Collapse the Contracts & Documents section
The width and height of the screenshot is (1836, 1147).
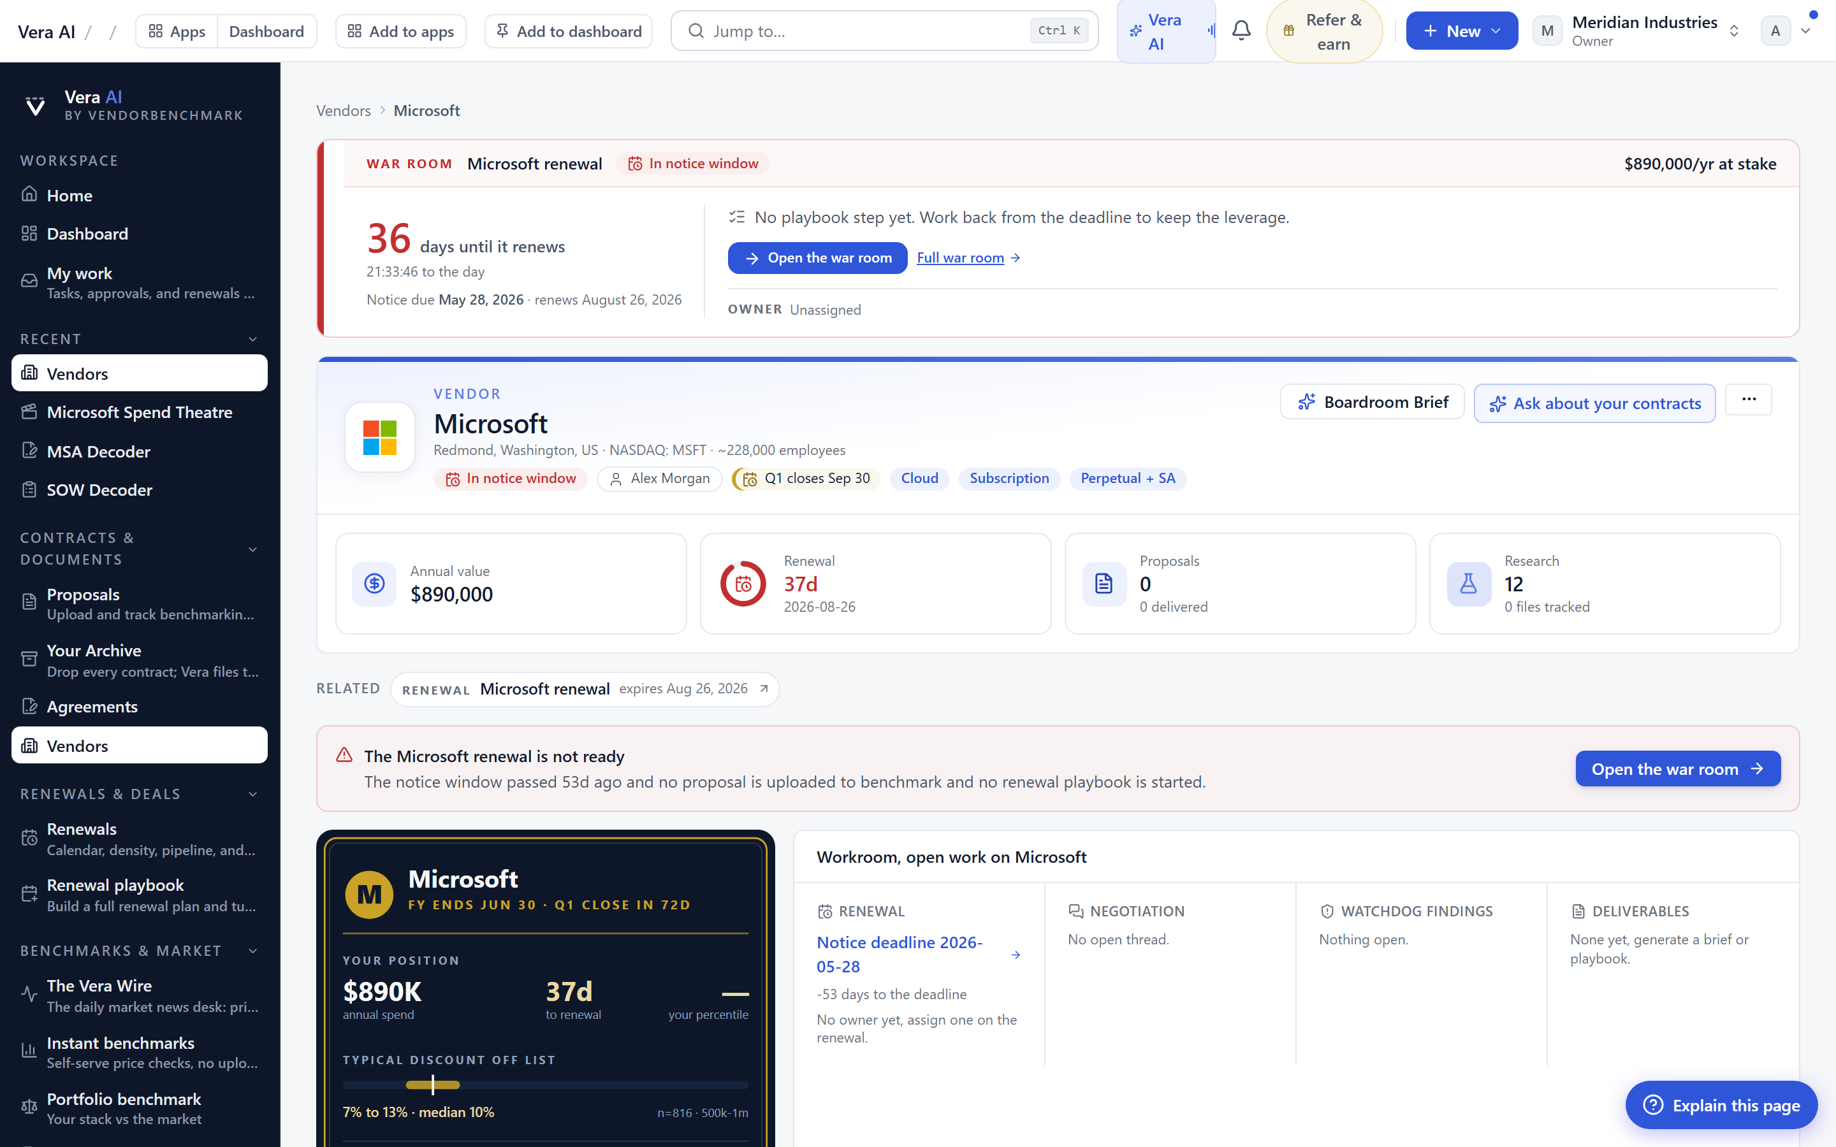pyautogui.click(x=252, y=549)
